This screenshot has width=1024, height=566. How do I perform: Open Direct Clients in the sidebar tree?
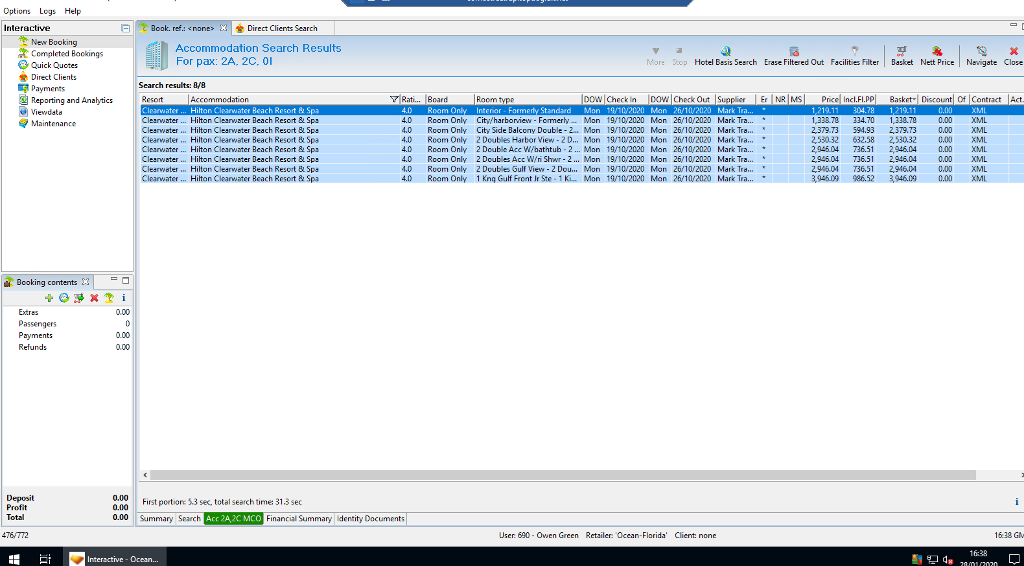54,77
